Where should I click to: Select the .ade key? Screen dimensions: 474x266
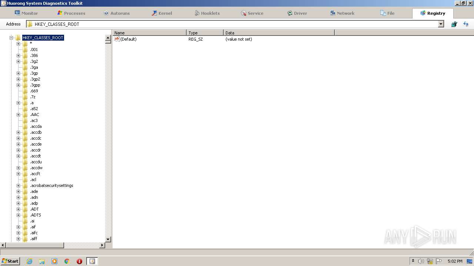click(34, 191)
